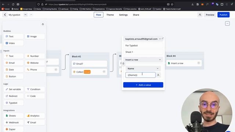Open the Typebot bookmarks folder
The image size is (235, 132).
pyautogui.click(x=157, y=9)
